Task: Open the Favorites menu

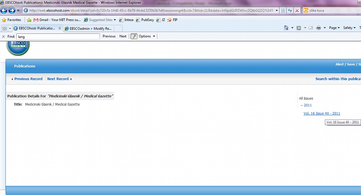Action: pyautogui.click(x=11, y=19)
